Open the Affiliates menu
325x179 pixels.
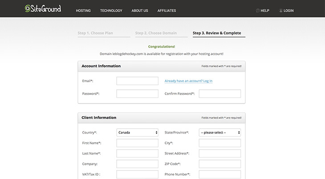[167, 11]
